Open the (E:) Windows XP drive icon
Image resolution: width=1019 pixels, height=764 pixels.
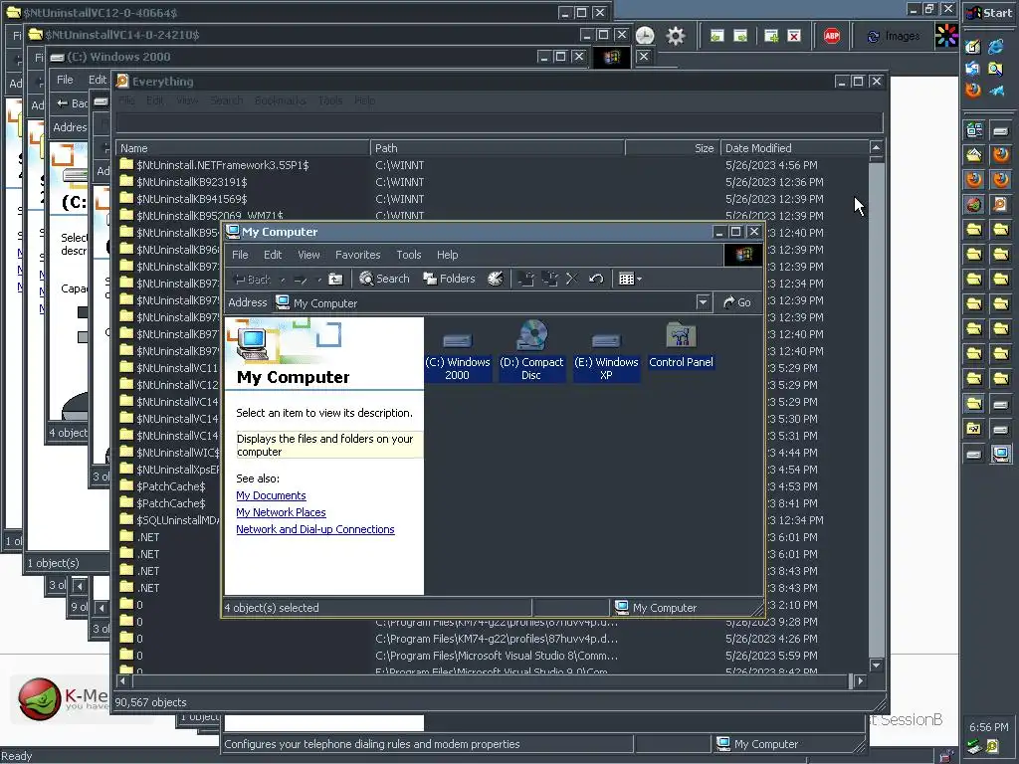coord(606,351)
